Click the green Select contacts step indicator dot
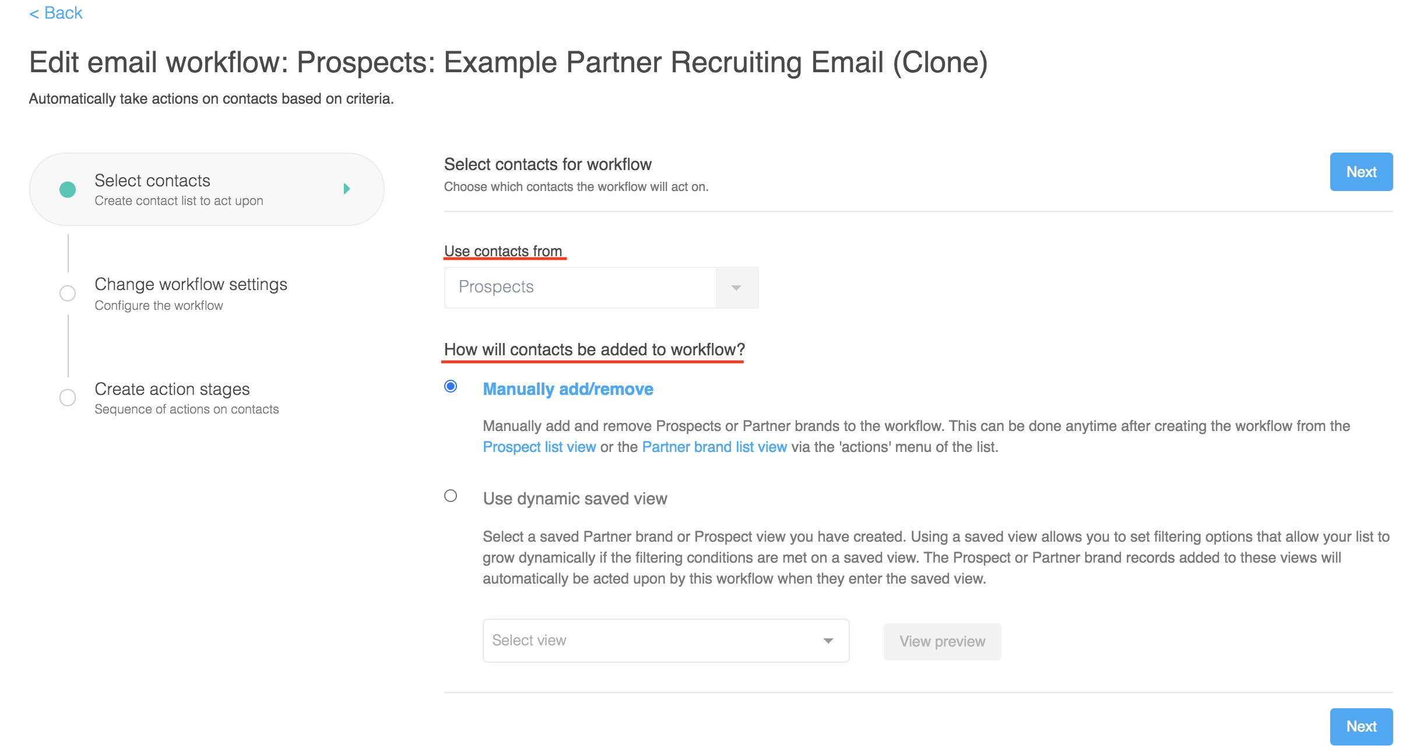 point(68,189)
